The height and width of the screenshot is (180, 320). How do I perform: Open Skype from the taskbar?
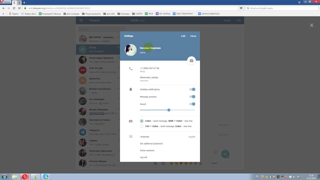(46, 177)
